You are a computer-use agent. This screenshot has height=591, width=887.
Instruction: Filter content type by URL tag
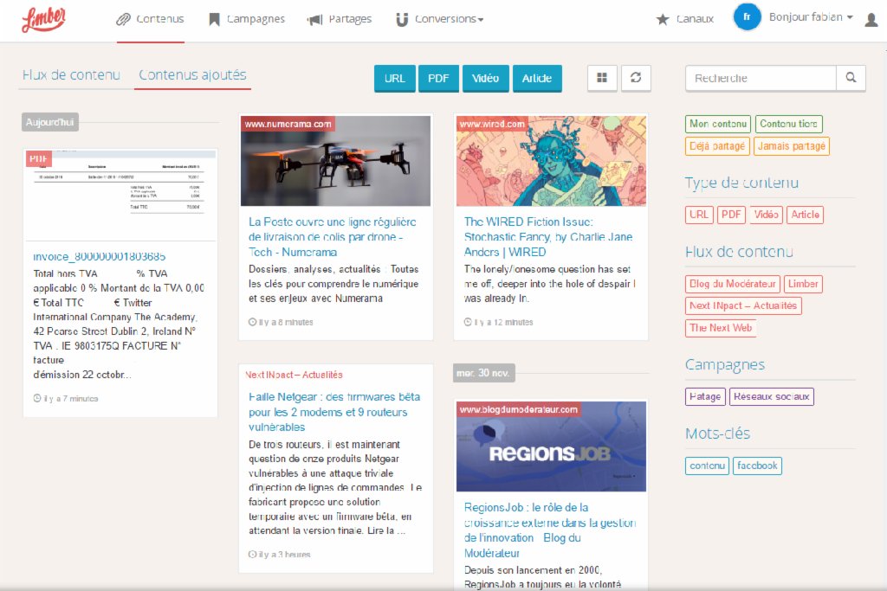tap(699, 215)
